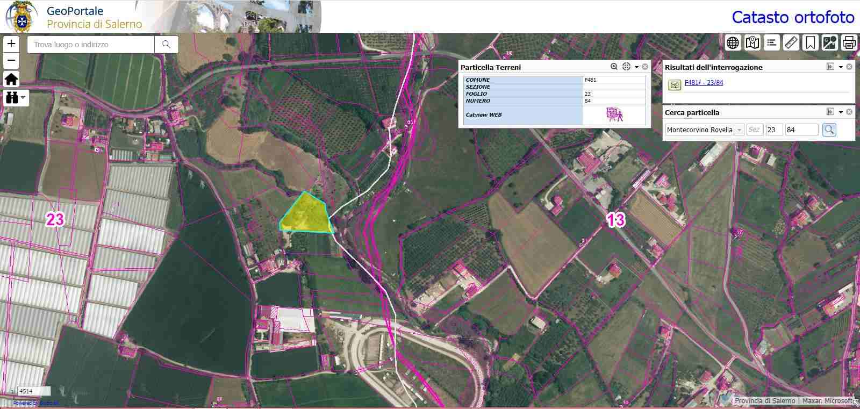Screen dimensions: 860x409
Task: Expand Particella Terreni panel options menu
Action: [x=636, y=67]
